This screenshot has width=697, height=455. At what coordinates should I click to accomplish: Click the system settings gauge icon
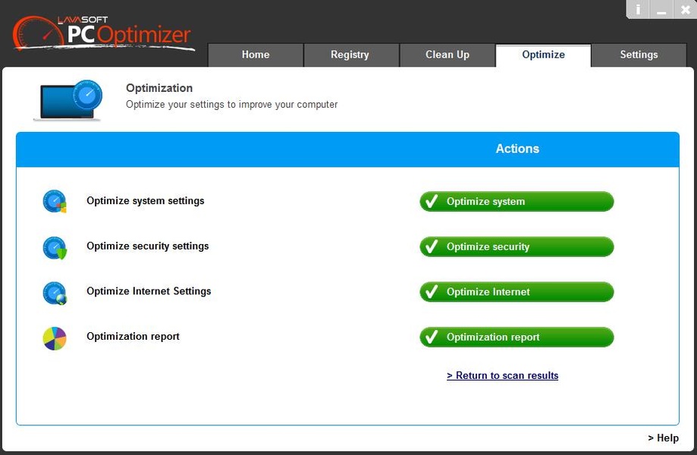click(x=55, y=201)
